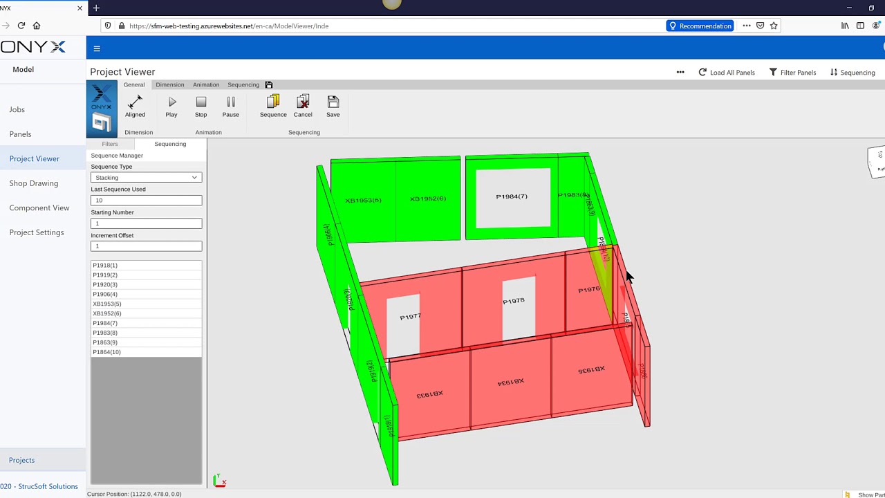Open the ellipsis menu near Load All Panels
Image resolution: width=885 pixels, height=498 pixels.
pos(680,72)
